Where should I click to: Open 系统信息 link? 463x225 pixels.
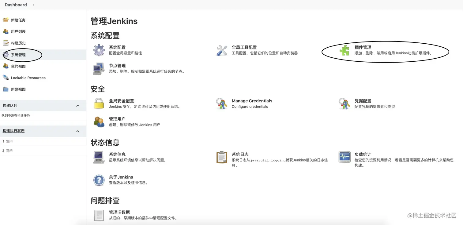[x=117, y=154]
